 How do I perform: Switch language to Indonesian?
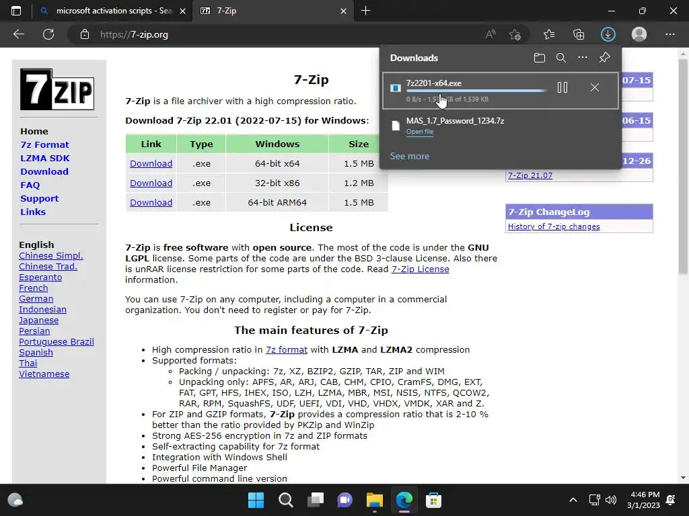(x=42, y=309)
